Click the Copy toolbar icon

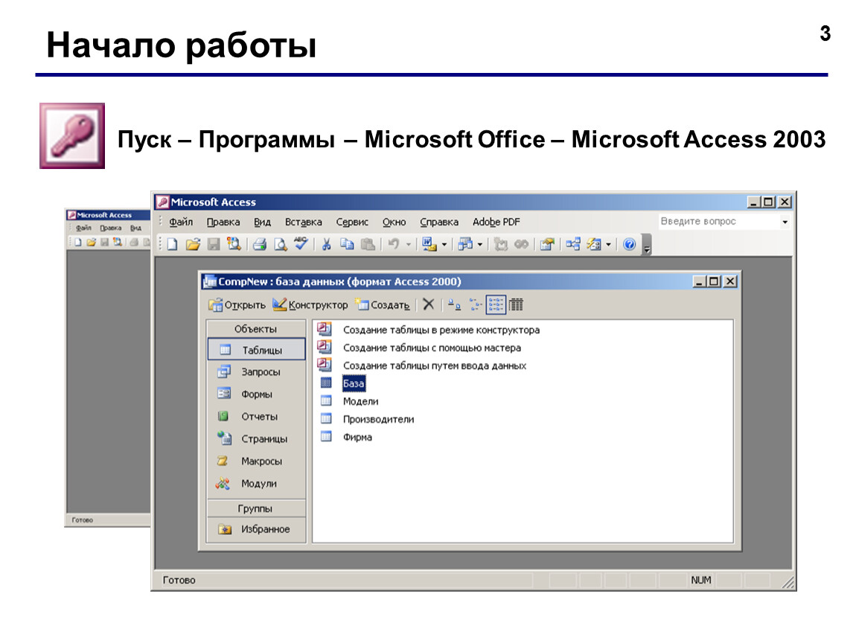347,245
